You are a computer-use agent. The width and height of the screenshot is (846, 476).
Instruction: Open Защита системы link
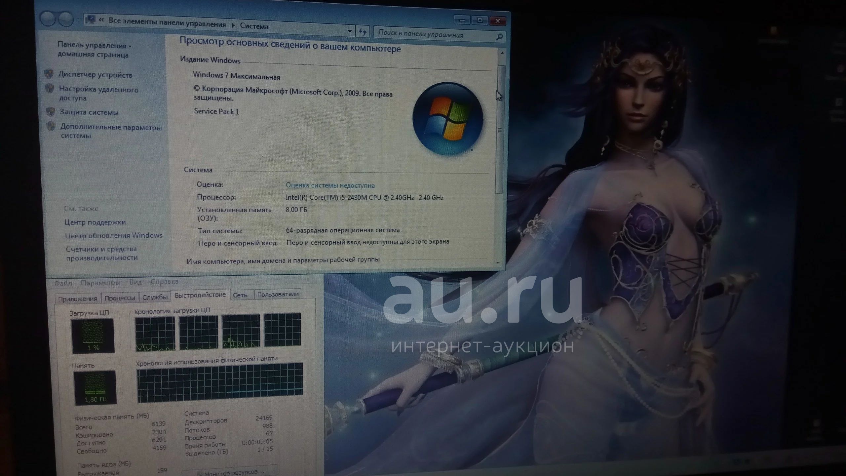[89, 112]
